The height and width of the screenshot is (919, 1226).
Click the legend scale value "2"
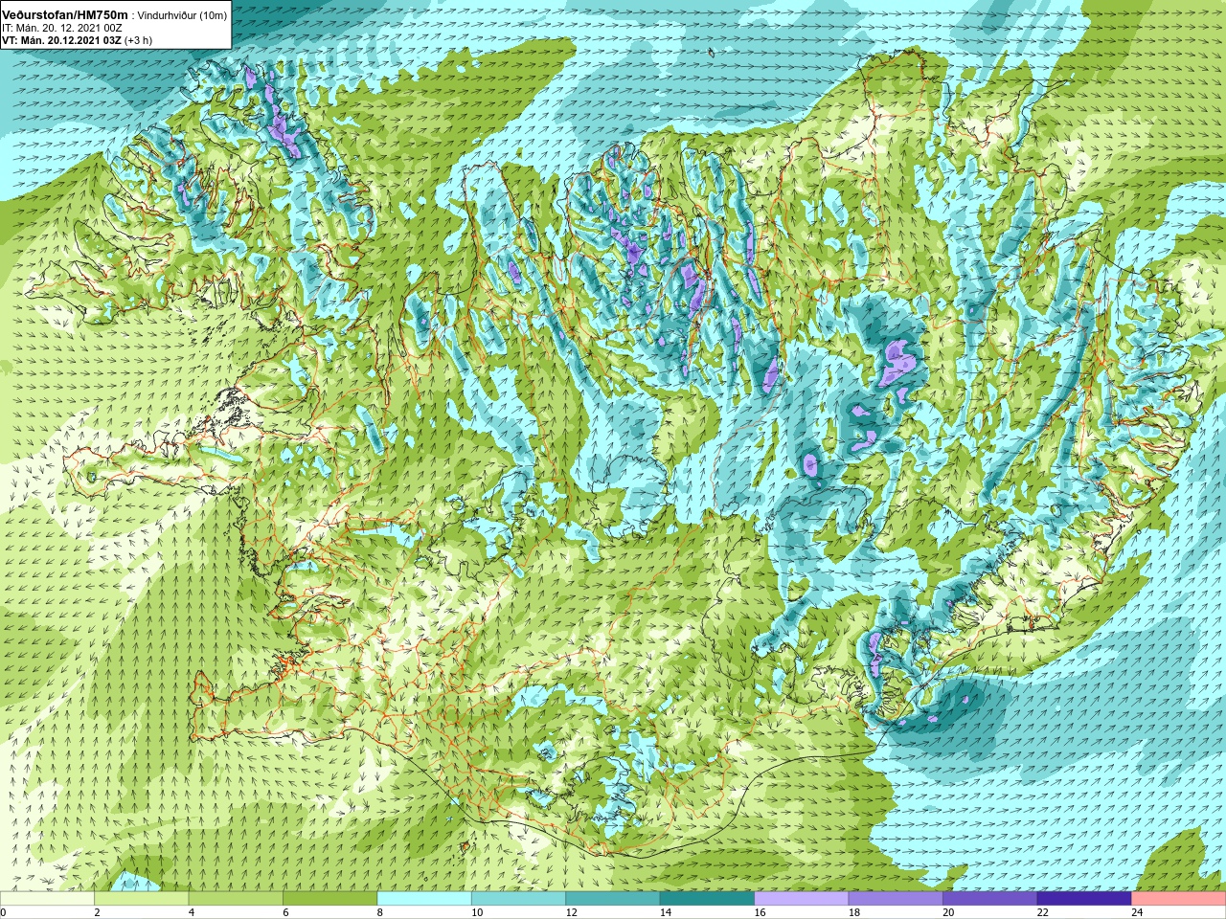[x=97, y=912]
